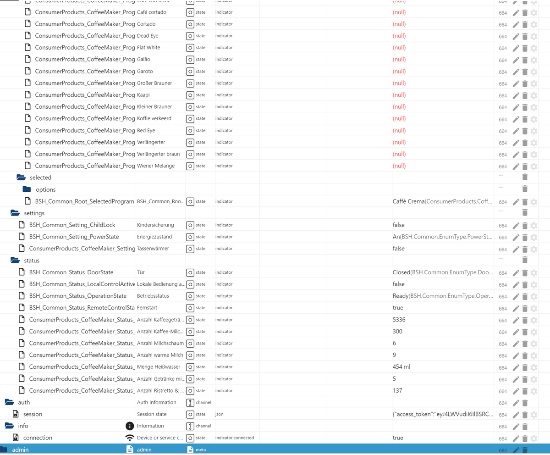Screen dimensions: 550x455
Task: Delete the settings folder via trash icon
Action: click(525, 212)
